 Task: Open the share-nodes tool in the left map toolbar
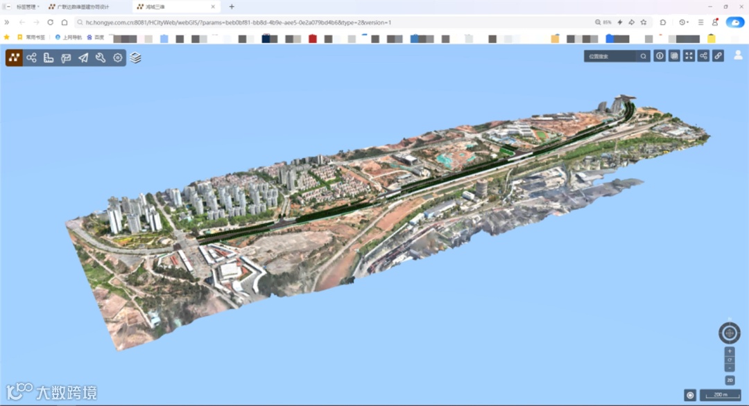[31, 58]
